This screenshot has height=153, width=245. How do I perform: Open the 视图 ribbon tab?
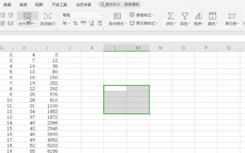tap(39, 4)
